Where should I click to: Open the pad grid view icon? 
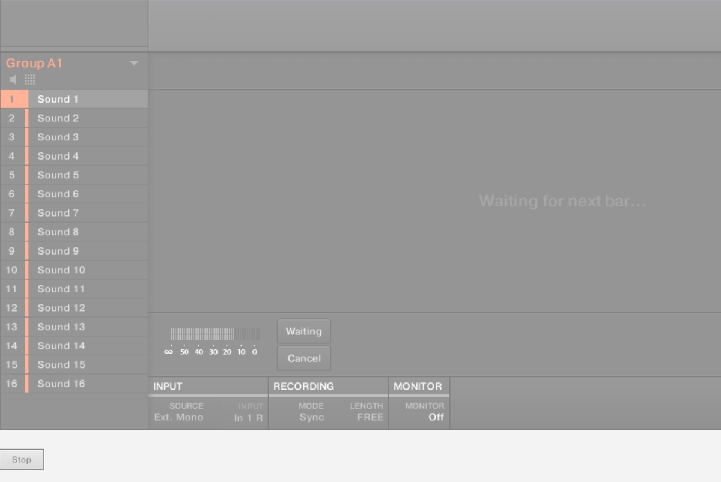pyautogui.click(x=30, y=80)
